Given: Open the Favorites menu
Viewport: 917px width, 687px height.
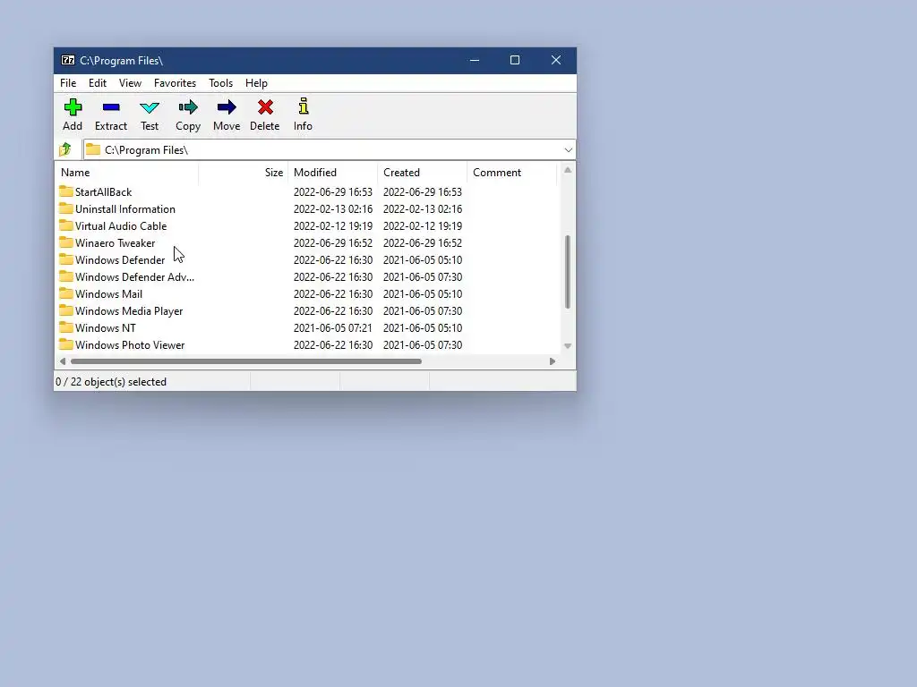Looking at the screenshot, I should click(175, 83).
